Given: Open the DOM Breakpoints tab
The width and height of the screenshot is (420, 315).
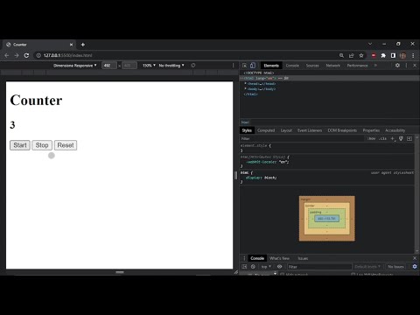Looking at the screenshot, I should [x=342, y=130].
